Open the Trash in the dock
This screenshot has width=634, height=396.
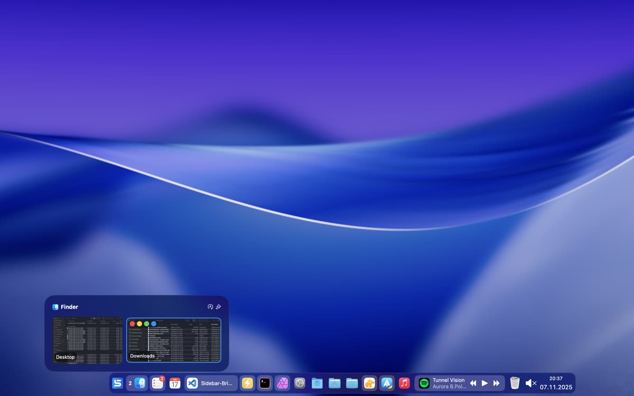515,383
